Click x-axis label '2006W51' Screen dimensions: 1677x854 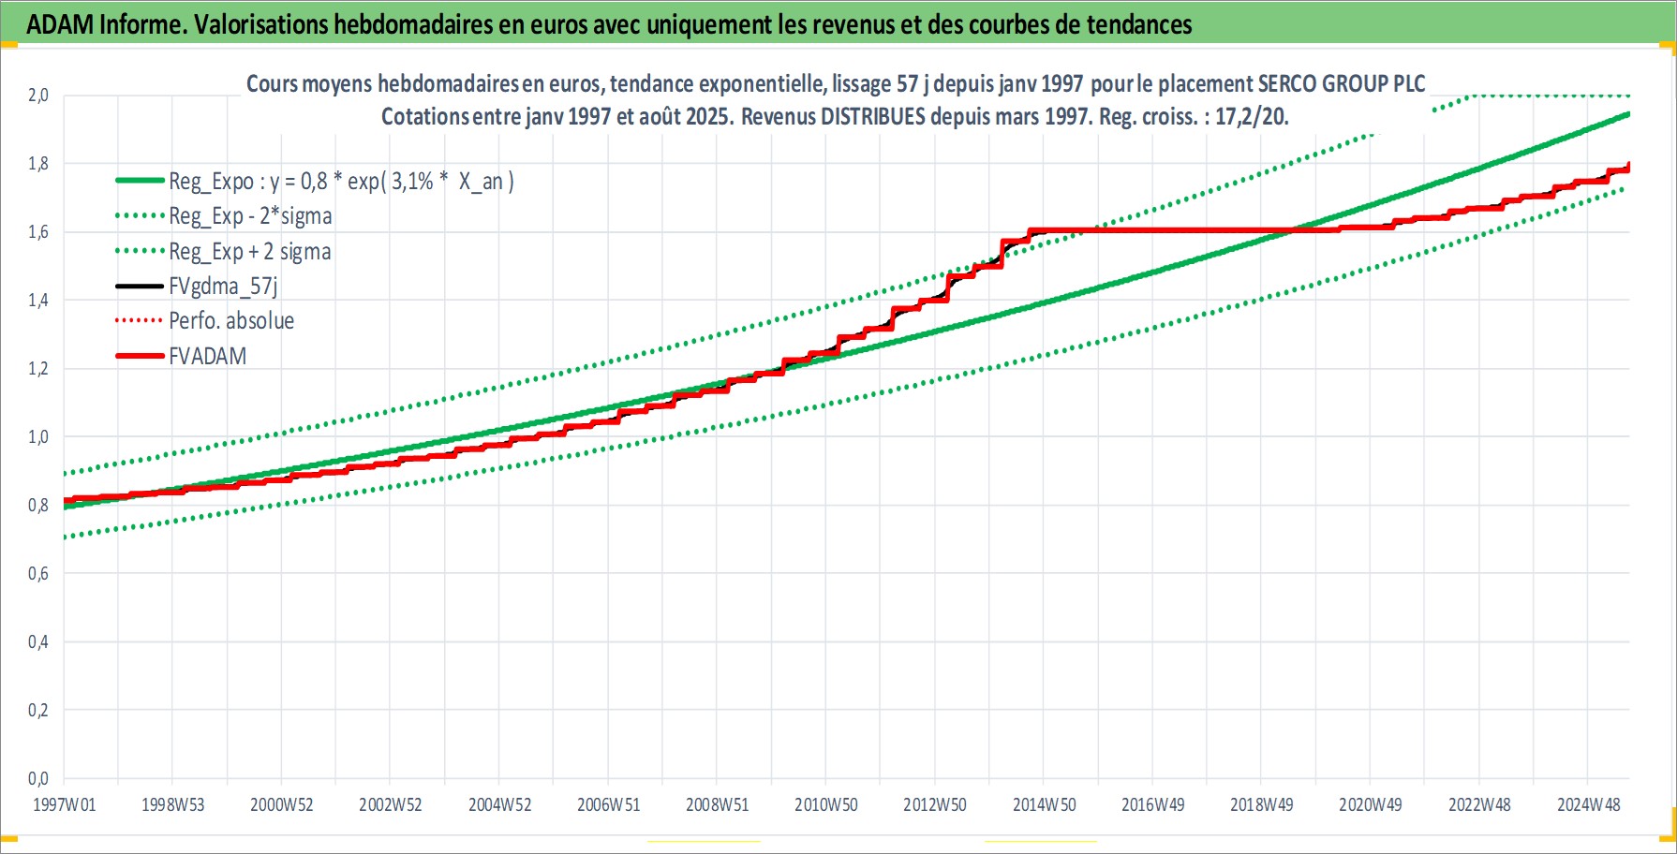tap(608, 804)
